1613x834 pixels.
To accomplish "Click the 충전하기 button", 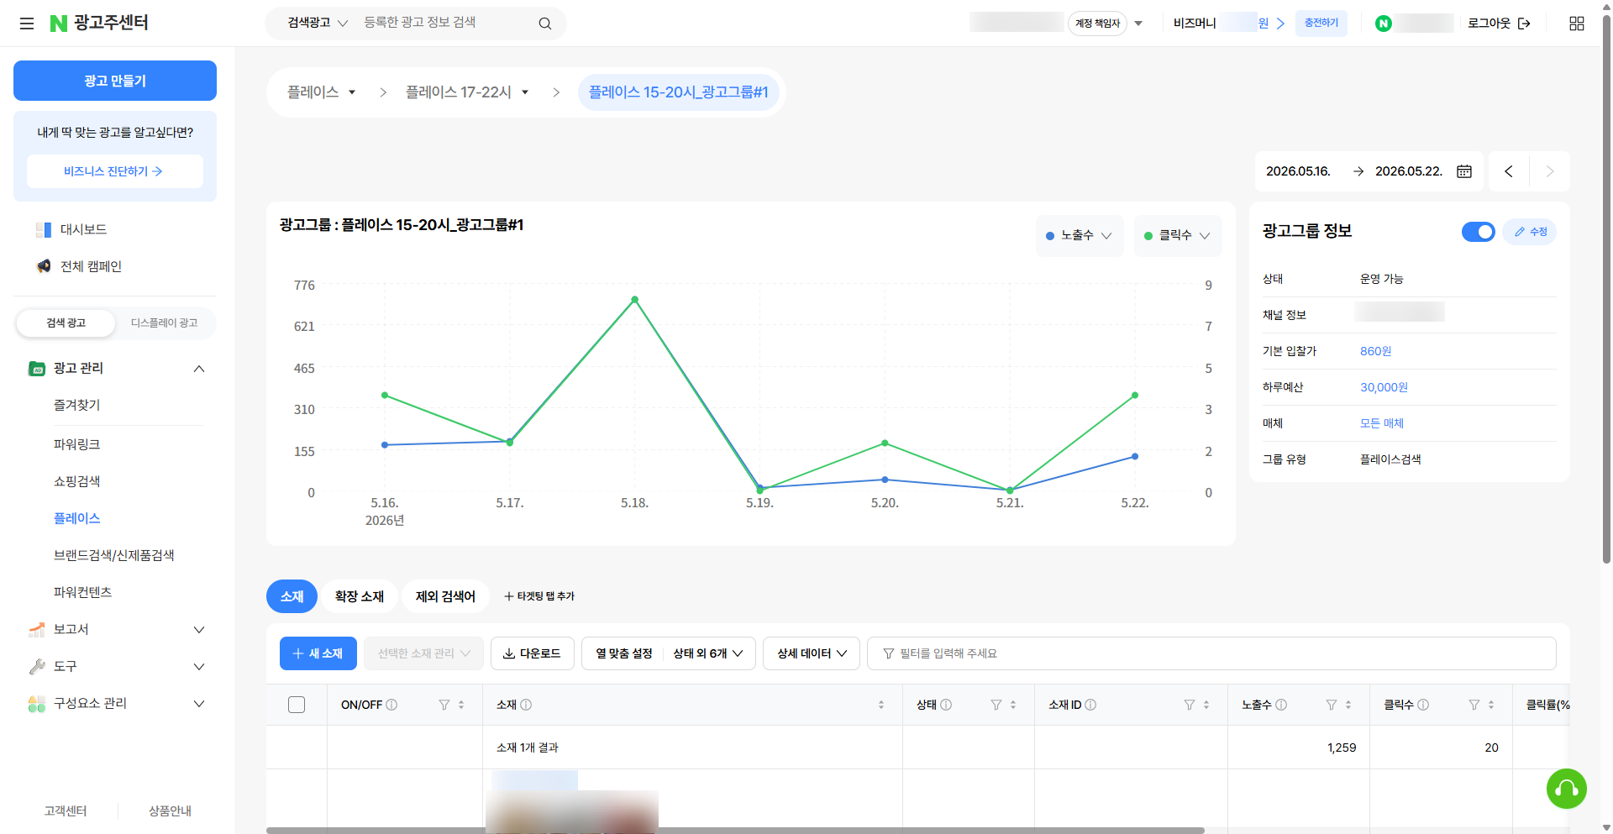I will point(1321,24).
